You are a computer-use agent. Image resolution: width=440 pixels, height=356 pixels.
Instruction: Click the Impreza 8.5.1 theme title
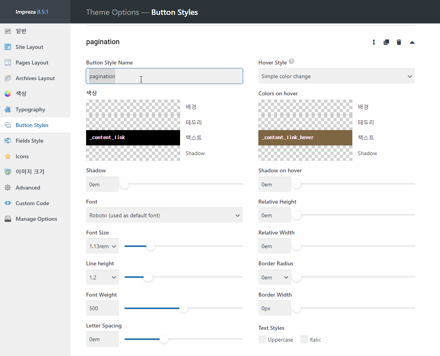[x=32, y=12]
